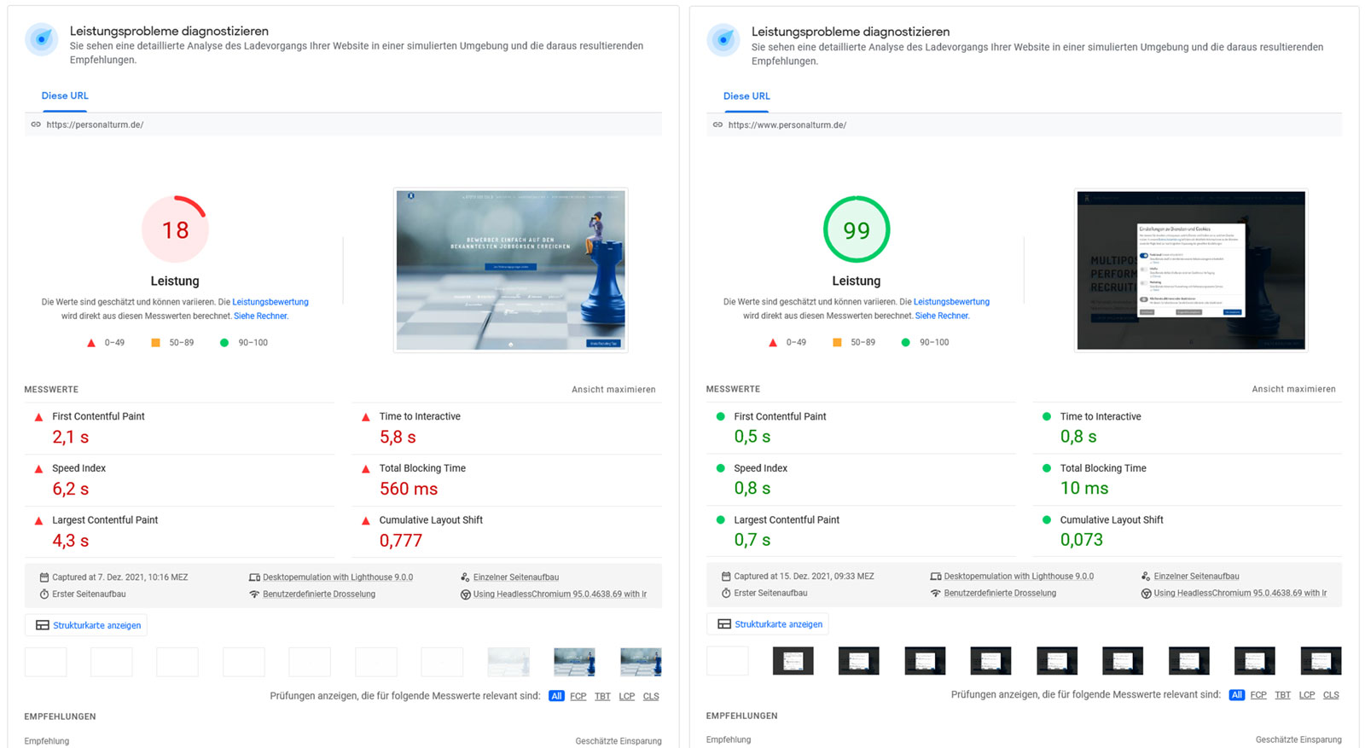Open the left panel Diese URL tab
This screenshot has height=748, width=1365.
(x=65, y=96)
